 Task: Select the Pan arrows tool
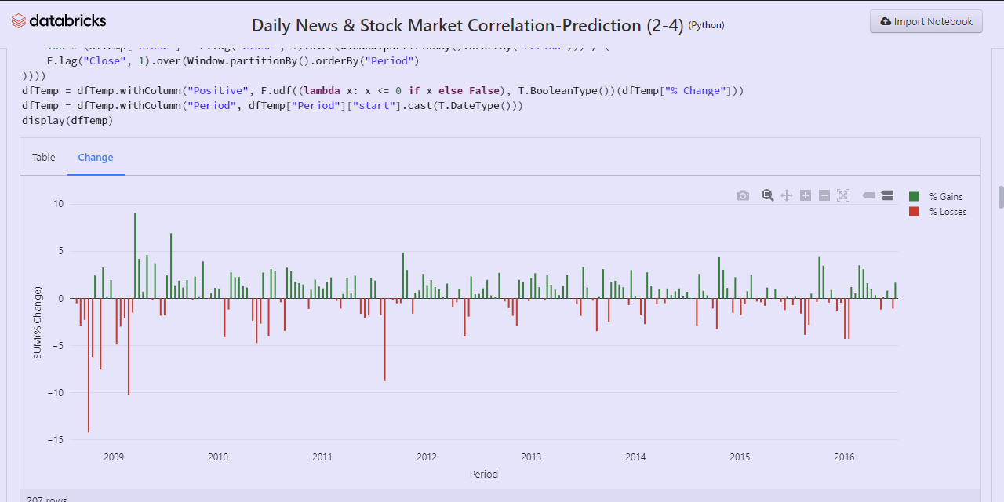(x=786, y=195)
